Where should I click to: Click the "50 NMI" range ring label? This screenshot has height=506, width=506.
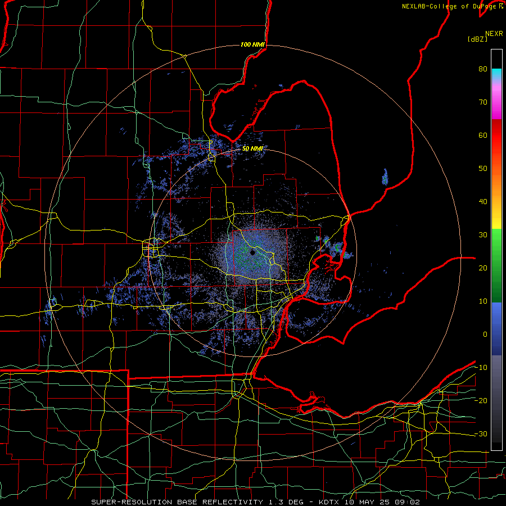click(x=252, y=149)
